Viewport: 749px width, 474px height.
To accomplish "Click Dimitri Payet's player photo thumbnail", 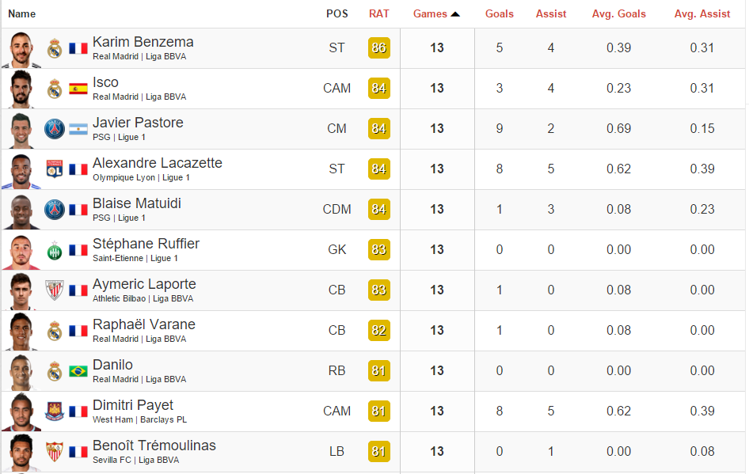I will pos(21,411).
